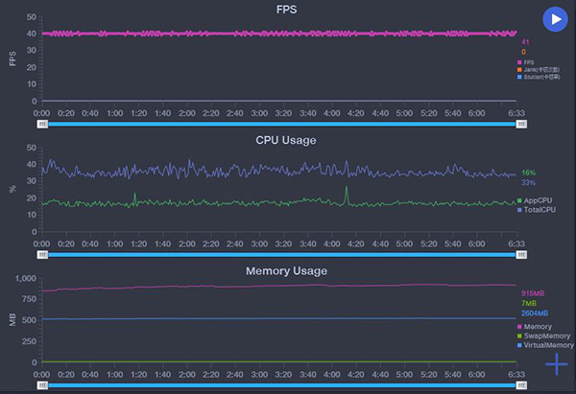Toggle VirtualMemory series in the legend

tap(545, 344)
